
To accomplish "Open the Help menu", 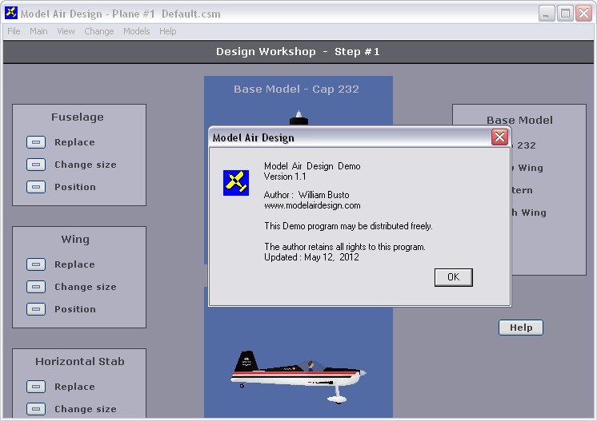I will pos(167,31).
